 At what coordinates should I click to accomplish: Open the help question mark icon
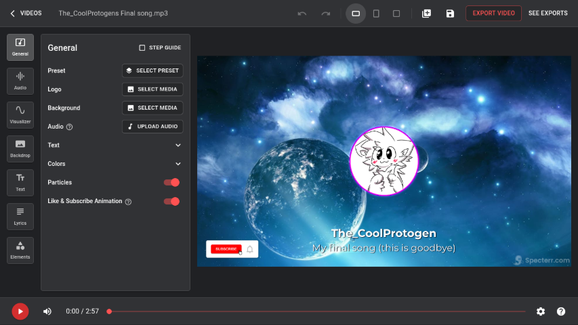pos(561,311)
